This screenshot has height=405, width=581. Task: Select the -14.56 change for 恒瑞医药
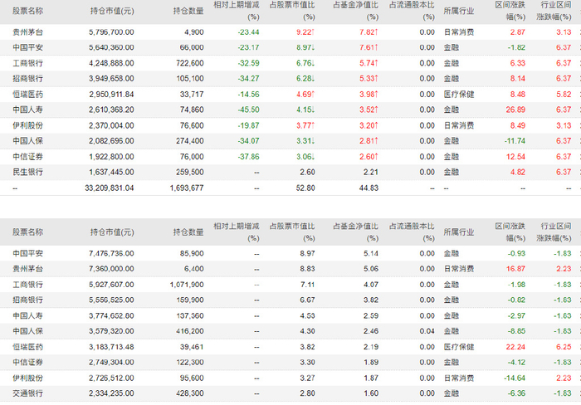248,94
